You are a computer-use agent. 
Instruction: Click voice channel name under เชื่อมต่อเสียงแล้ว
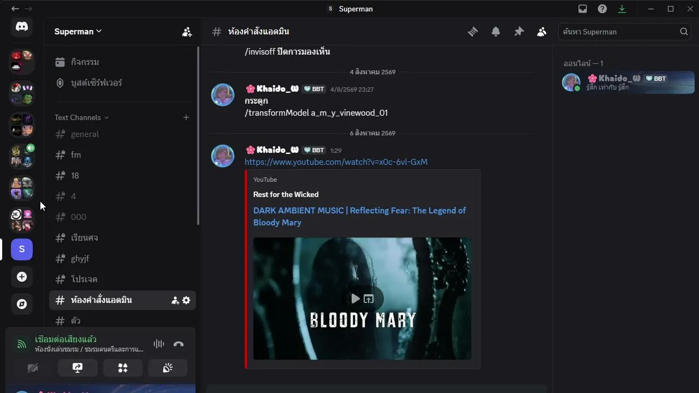pos(89,349)
